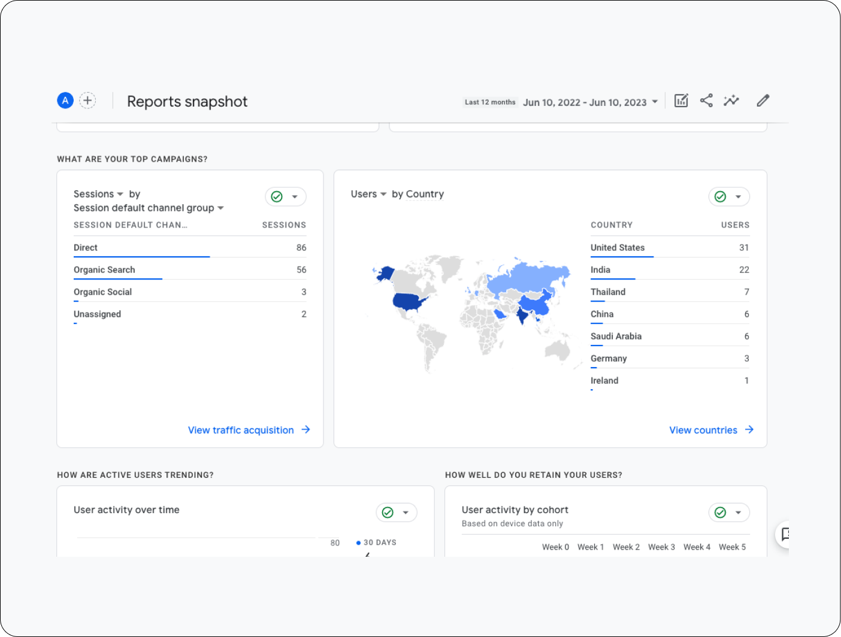841x637 pixels.
Task: Add comparison with the plus icon
Action: [88, 101]
